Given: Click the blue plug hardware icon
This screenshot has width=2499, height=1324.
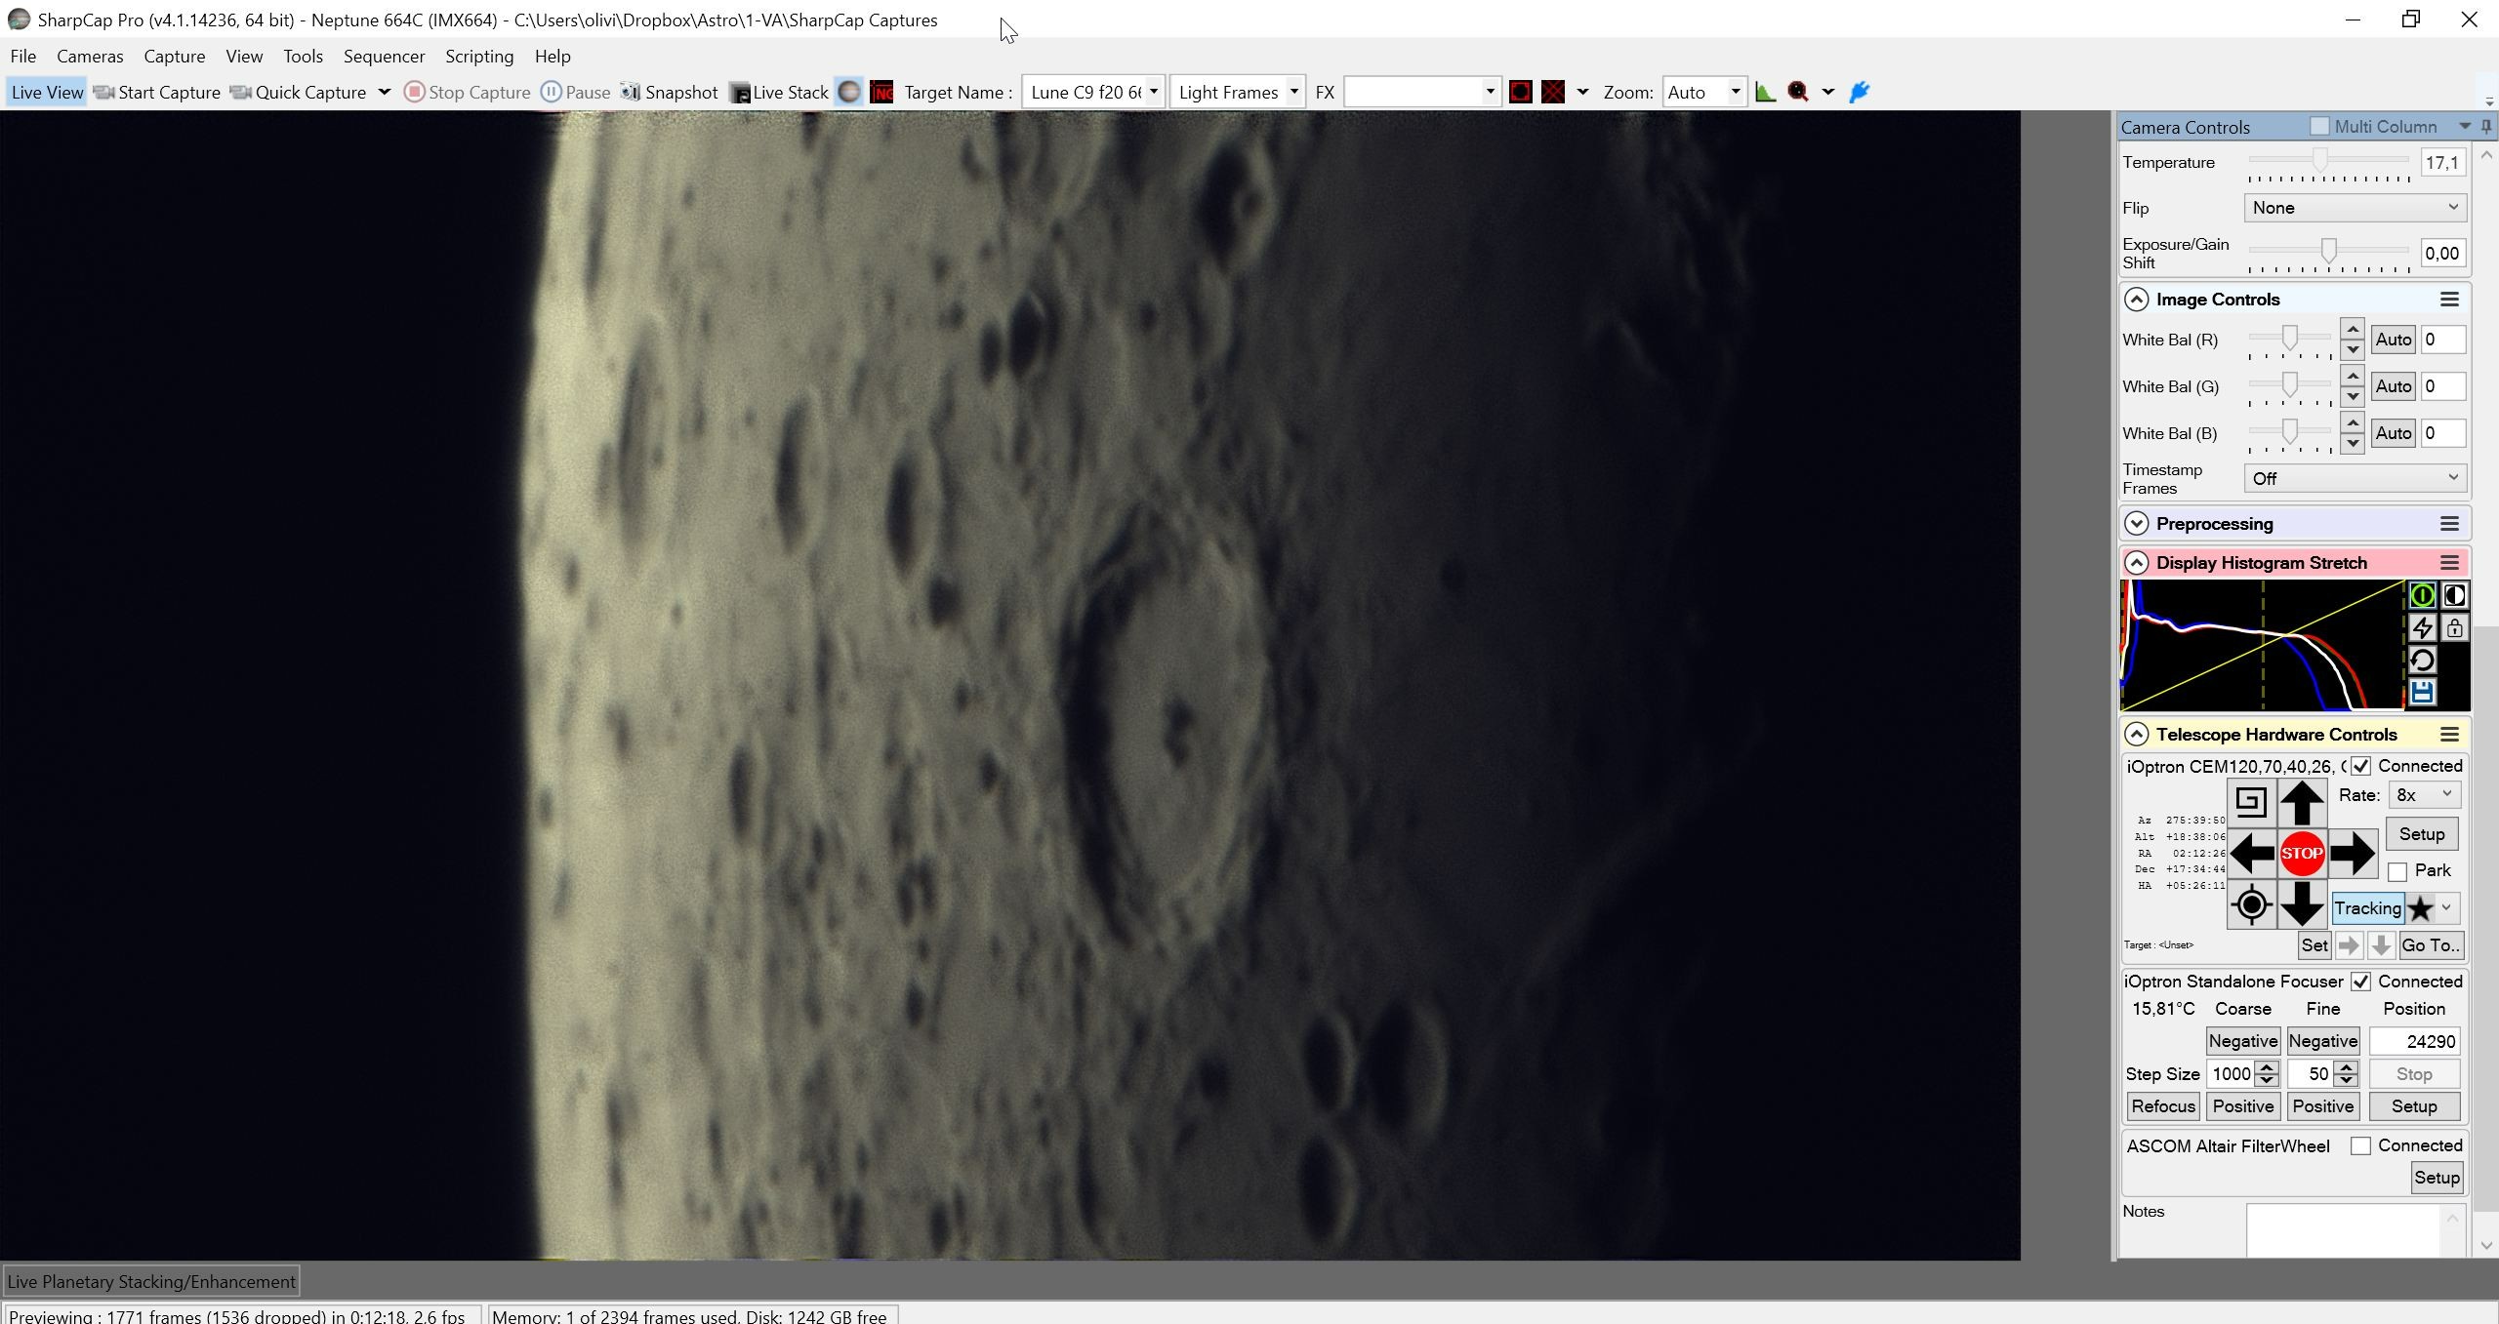Looking at the screenshot, I should (1860, 92).
